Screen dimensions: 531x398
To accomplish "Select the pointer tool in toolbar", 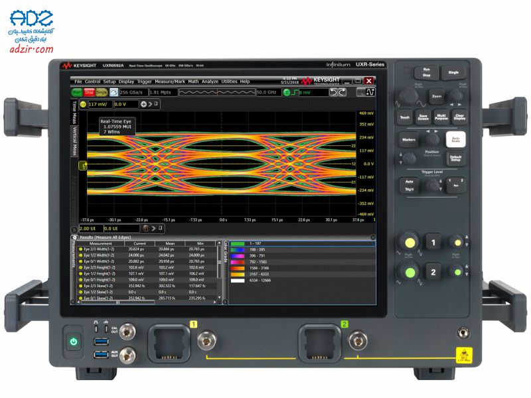I will 361,92.
